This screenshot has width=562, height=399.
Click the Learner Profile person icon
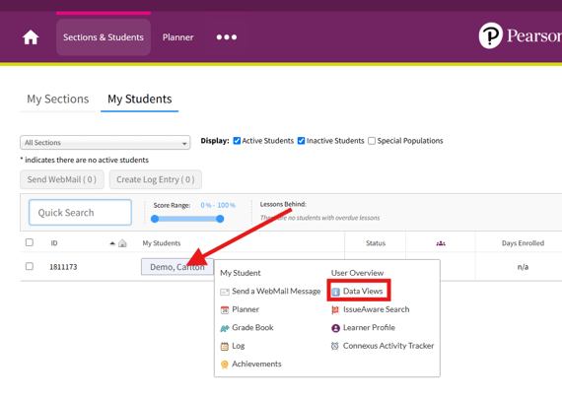click(x=335, y=328)
